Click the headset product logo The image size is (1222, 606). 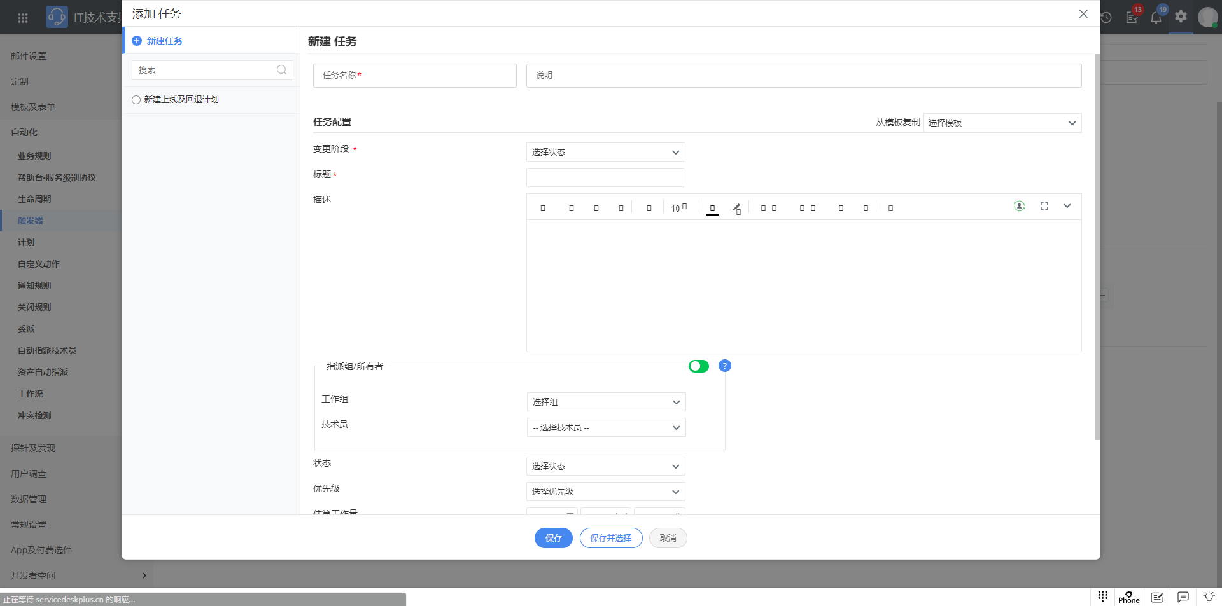pyautogui.click(x=57, y=17)
